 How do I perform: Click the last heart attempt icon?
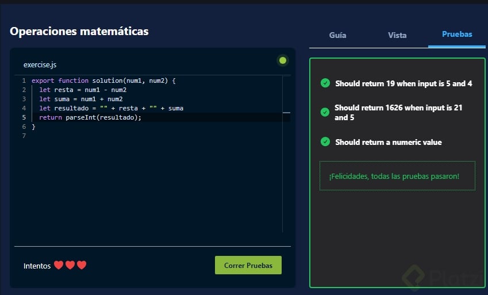(x=82, y=265)
